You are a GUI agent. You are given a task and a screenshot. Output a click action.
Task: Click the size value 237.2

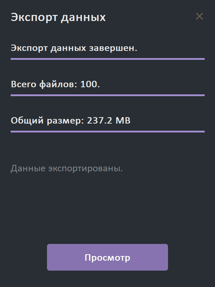[99, 121]
